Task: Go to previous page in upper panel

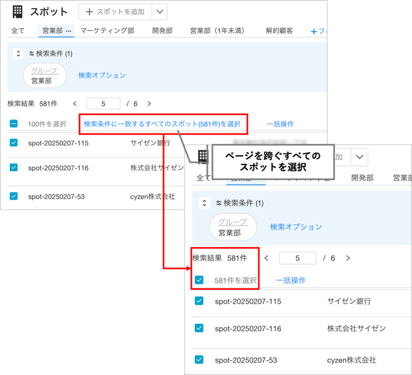Action: click(75, 104)
